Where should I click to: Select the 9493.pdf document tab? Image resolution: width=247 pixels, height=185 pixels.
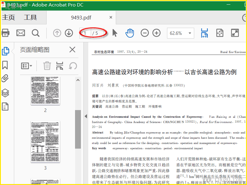click(x=81, y=18)
